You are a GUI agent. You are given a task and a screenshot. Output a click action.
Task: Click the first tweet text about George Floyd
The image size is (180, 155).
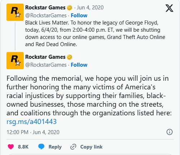coord(95,34)
